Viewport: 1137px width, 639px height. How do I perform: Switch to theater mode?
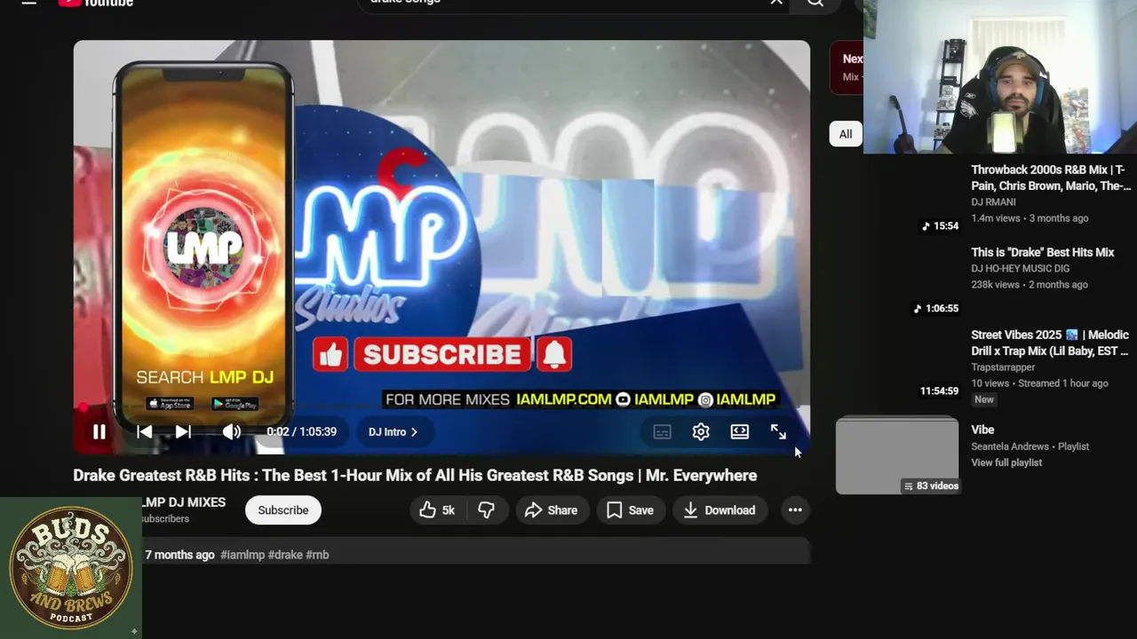coord(739,432)
